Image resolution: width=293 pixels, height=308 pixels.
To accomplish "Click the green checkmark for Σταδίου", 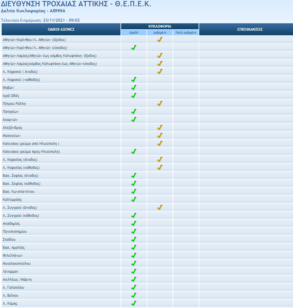I will coord(134,239).
